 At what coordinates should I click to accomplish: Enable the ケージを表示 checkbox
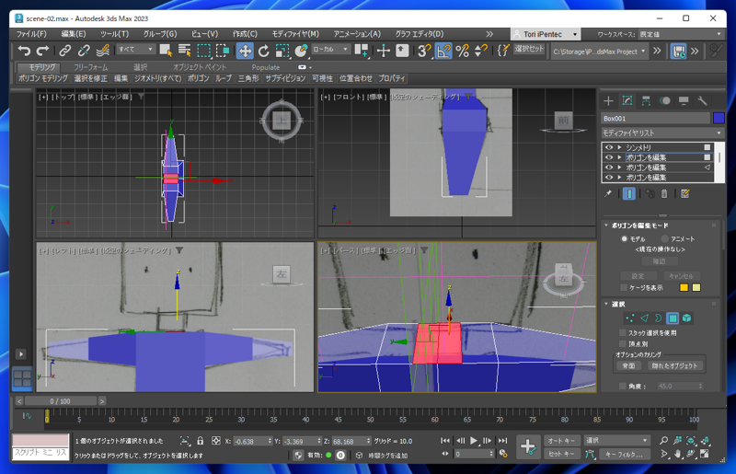pos(624,287)
